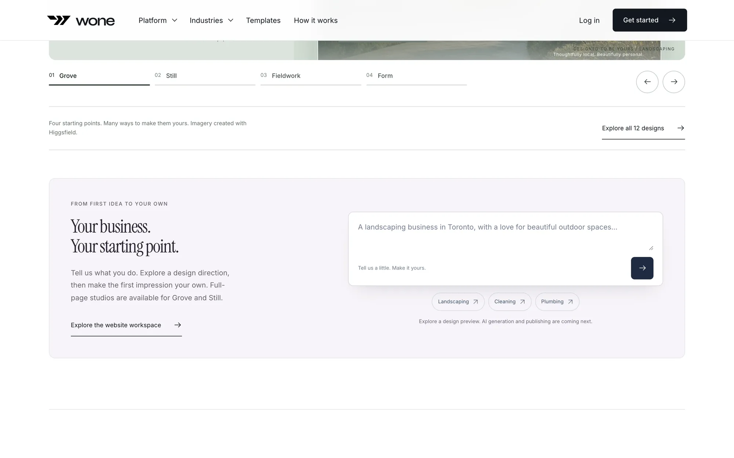Click 'Your business. Your starting point.' heading
The height and width of the screenshot is (458, 734).
coord(125,237)
